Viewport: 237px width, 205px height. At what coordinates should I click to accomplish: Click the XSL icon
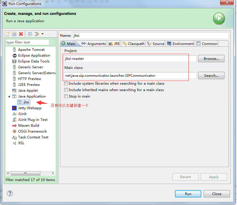(14, 143)
